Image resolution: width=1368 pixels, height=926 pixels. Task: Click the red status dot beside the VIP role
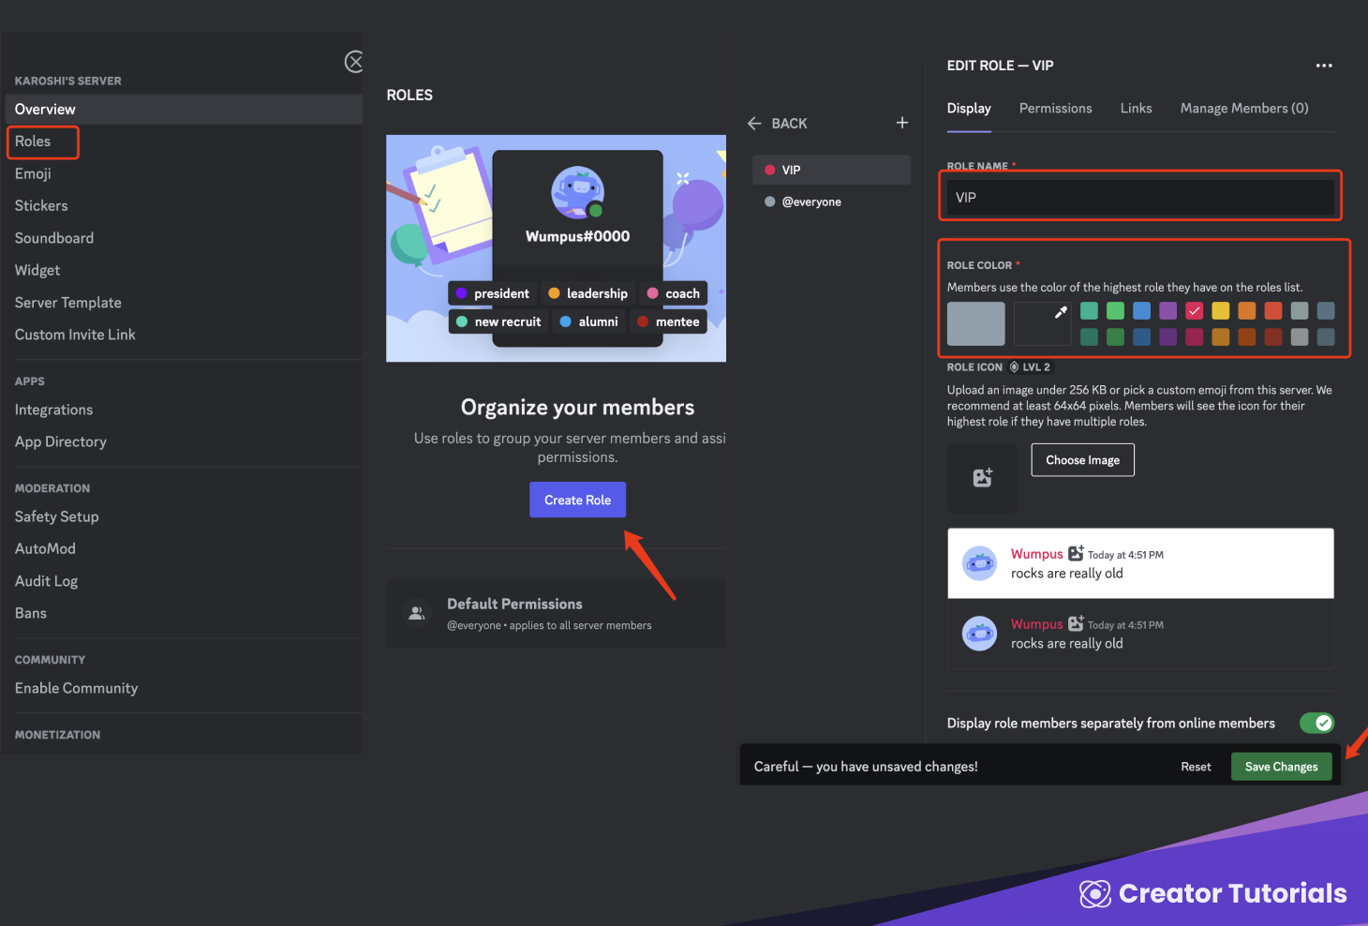click(770, 170)
